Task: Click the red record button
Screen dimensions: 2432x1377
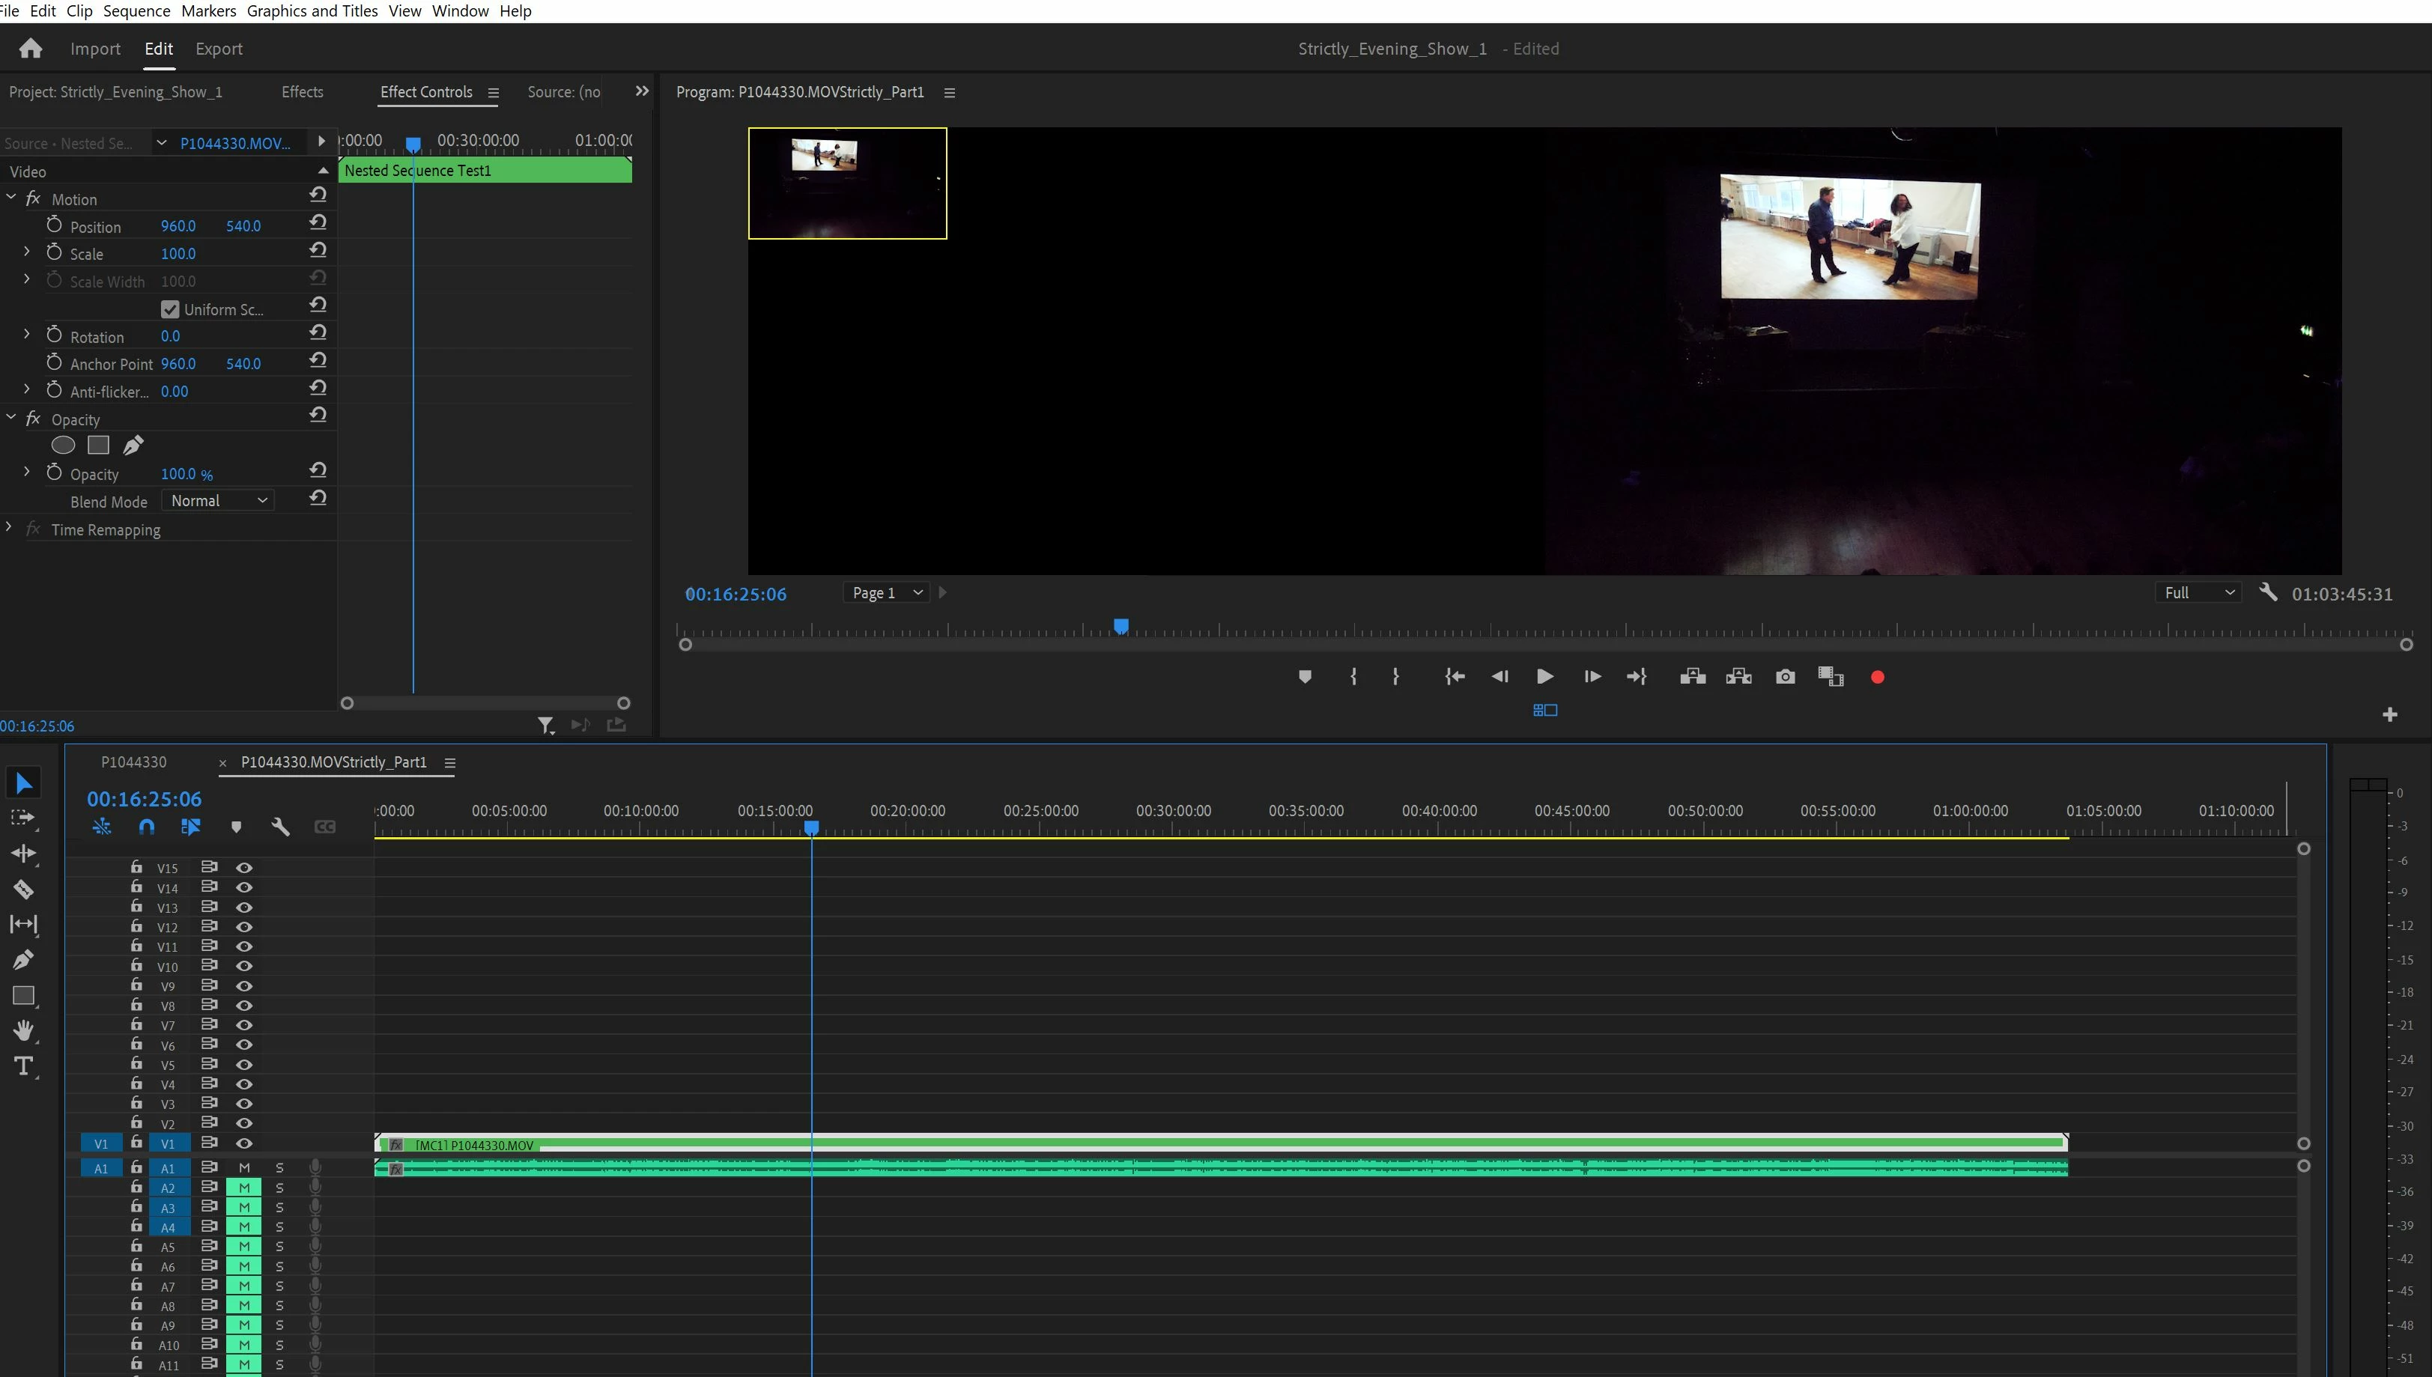Action: tap(1878, 677)
